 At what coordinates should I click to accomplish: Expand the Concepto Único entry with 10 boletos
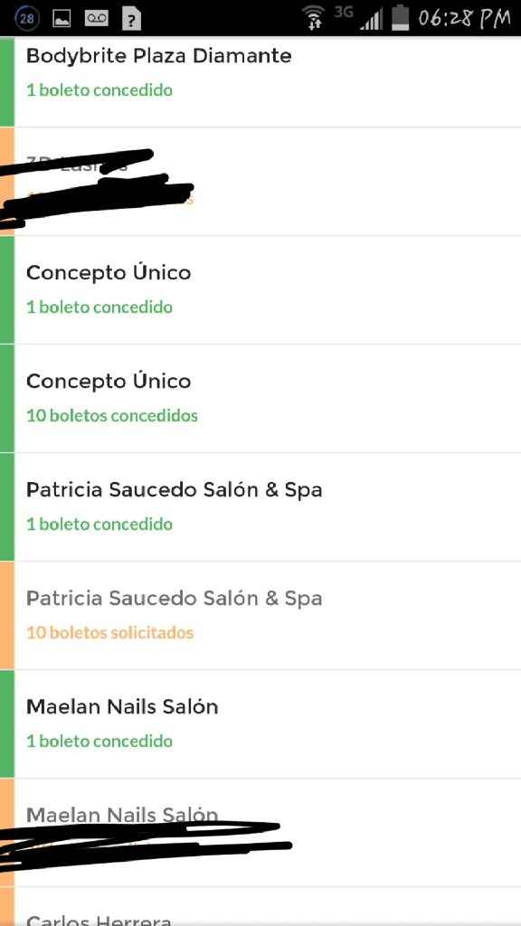point(260,398)
